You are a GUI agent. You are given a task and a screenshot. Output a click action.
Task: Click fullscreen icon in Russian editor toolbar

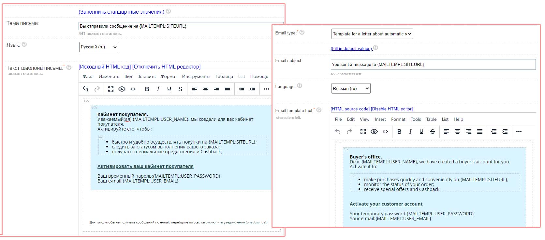[111, 89]
